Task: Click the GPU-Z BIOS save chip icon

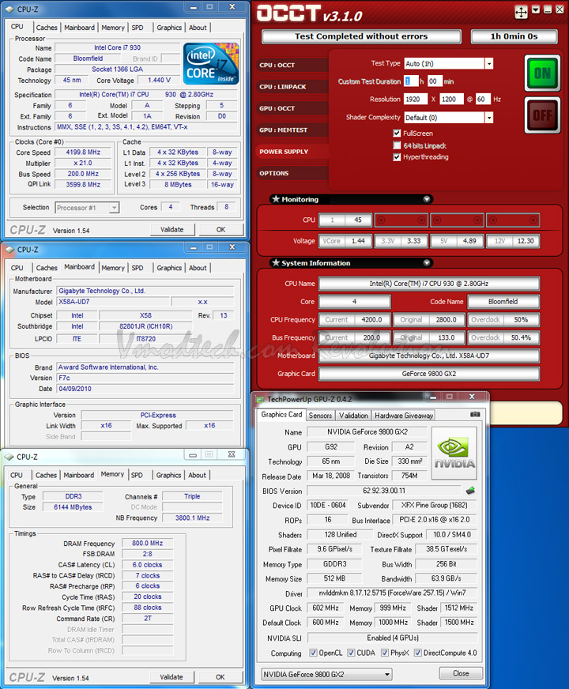Action: 470,491
